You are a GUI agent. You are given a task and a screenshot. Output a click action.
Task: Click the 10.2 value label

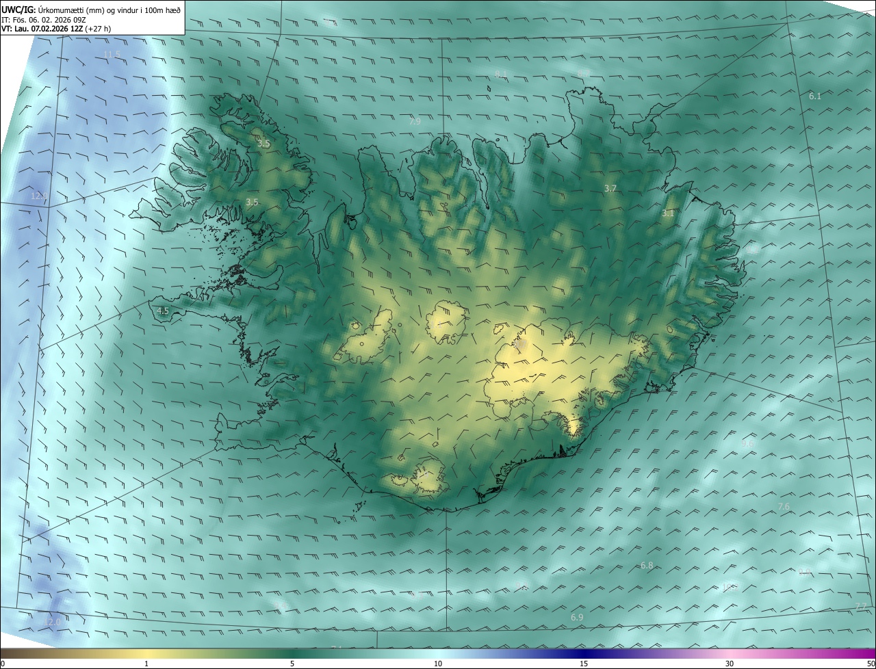[730, 587]
